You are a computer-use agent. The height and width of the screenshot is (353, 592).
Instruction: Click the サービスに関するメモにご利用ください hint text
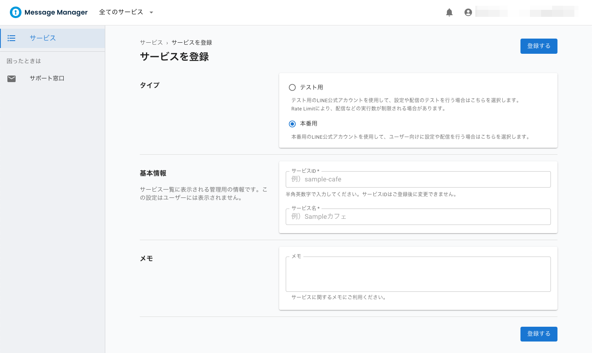coord(339,297)
